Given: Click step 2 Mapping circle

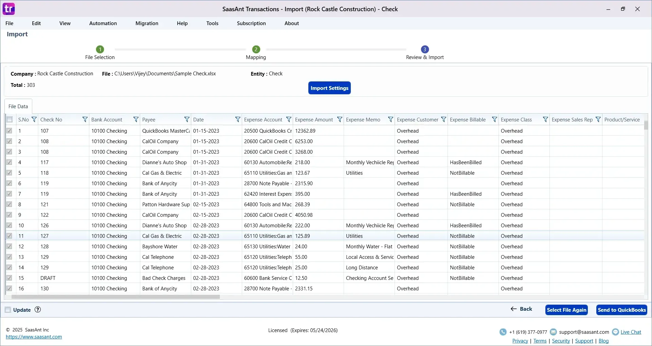Looking at the screenshot, I should click(x=256, y=49).
